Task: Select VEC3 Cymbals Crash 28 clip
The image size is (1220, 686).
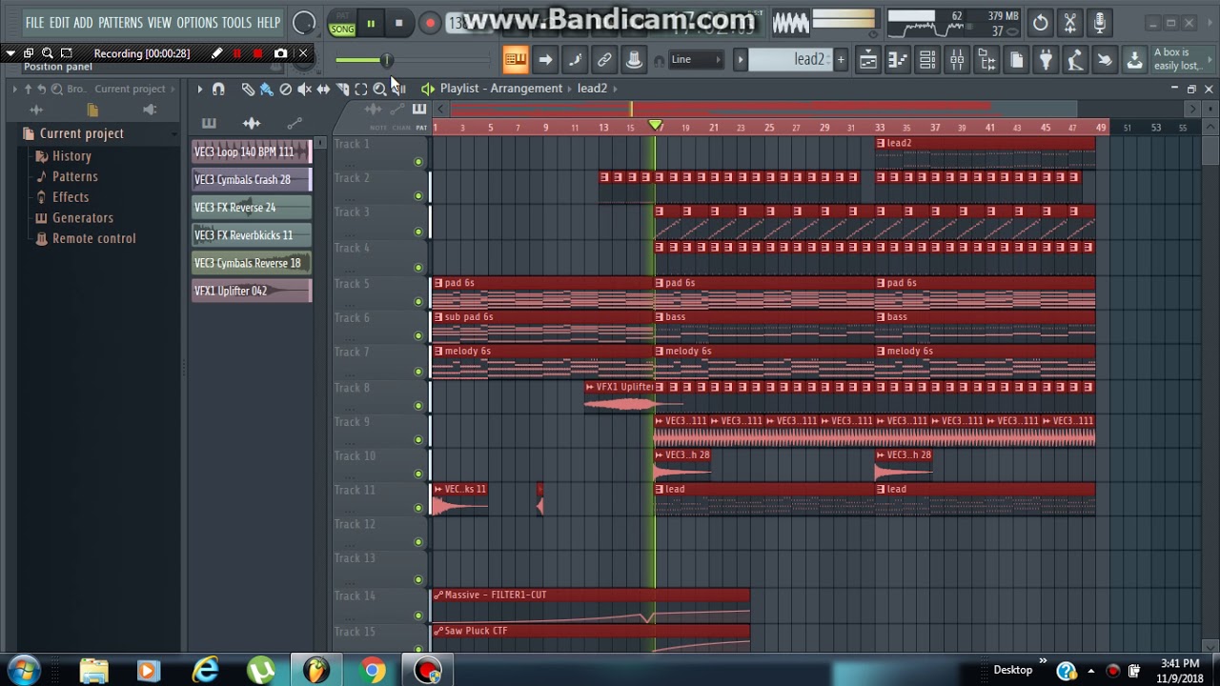Action: tap(252, 179)
